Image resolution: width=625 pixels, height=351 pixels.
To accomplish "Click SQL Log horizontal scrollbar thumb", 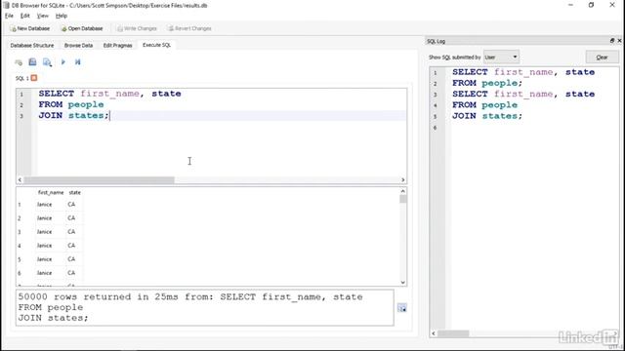I will pyautogui.click(x=453, y=333).
